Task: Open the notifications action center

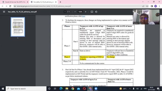Action: click(158, 89)
